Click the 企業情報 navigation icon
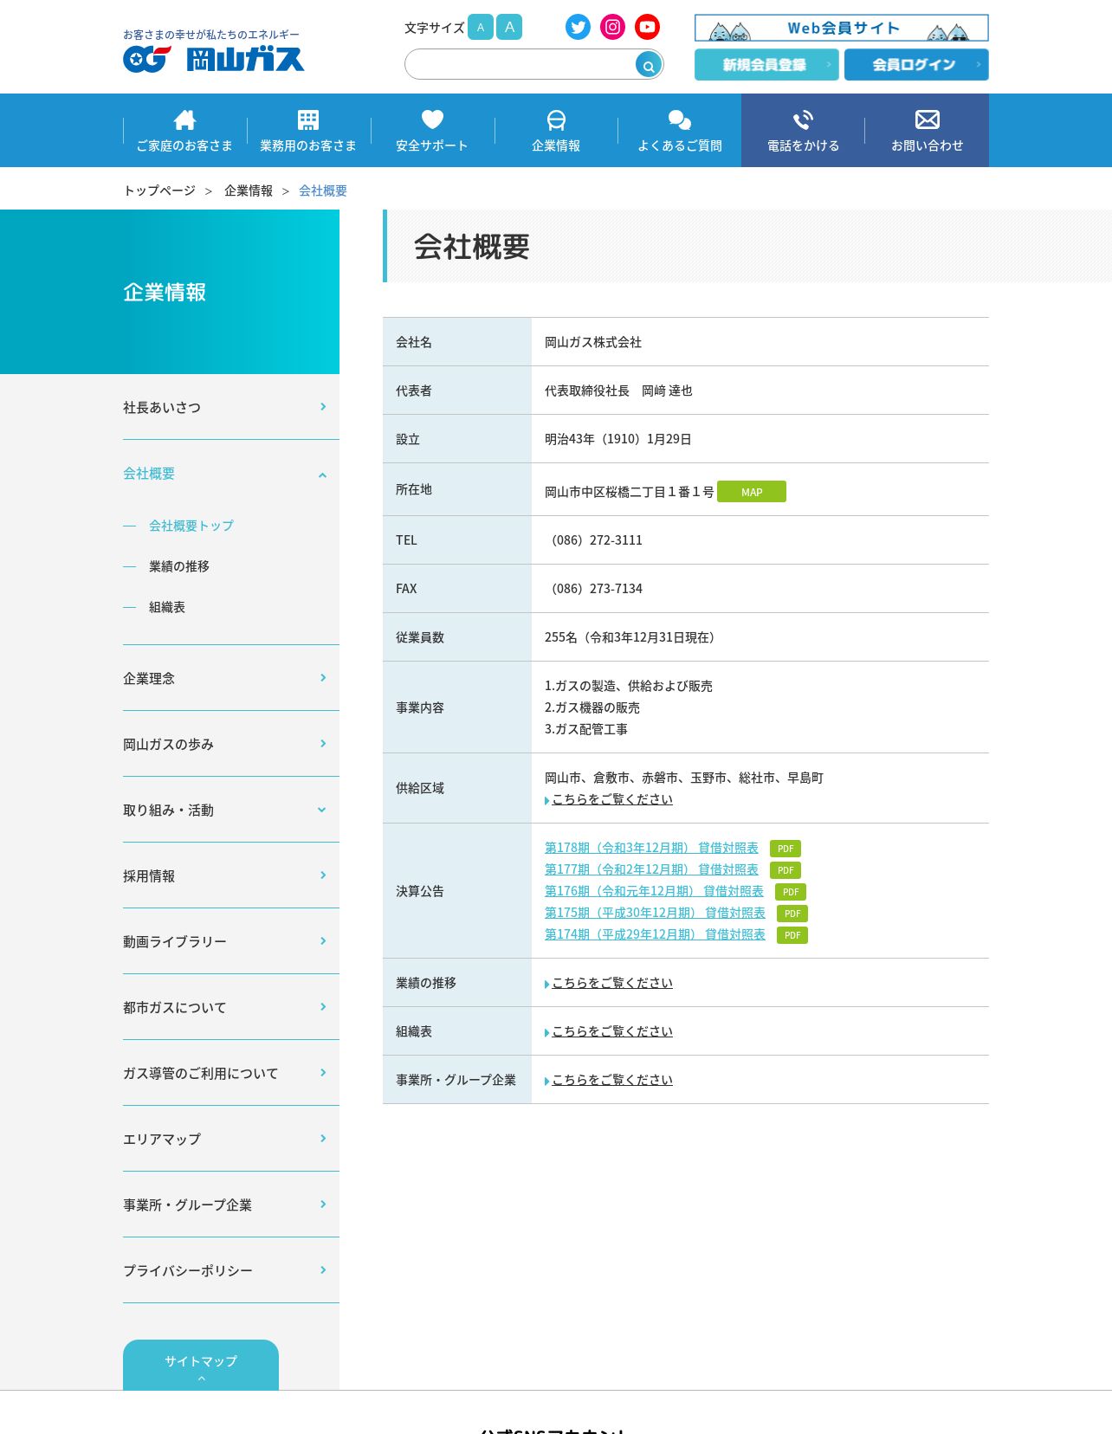 click(x=556, y=119)
